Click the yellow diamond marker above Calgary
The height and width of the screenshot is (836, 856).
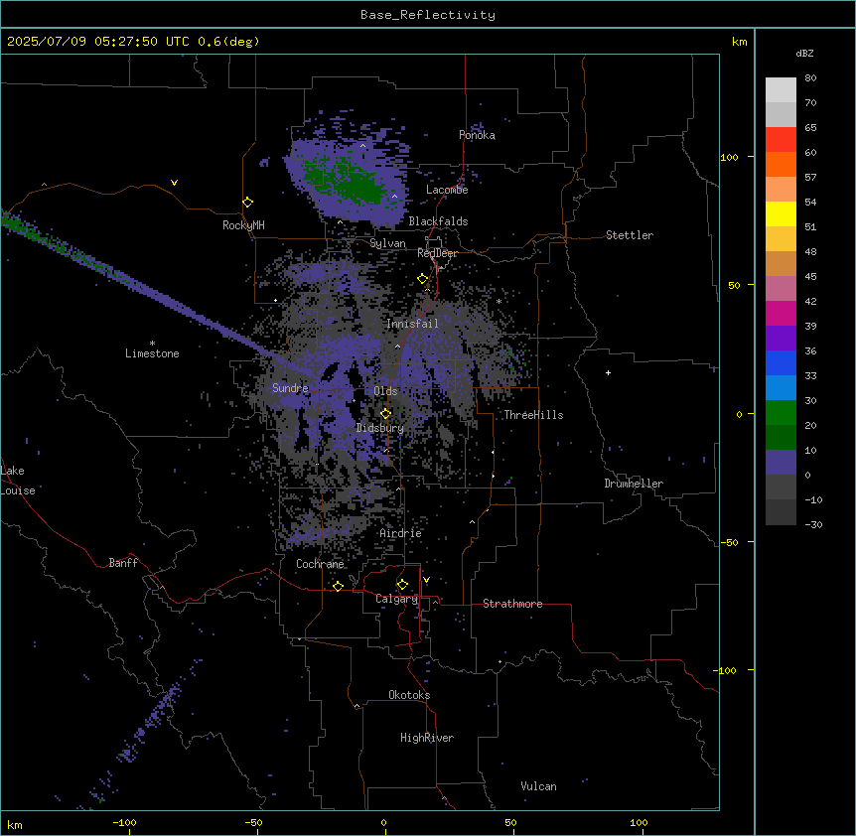(x=402, y=585)
